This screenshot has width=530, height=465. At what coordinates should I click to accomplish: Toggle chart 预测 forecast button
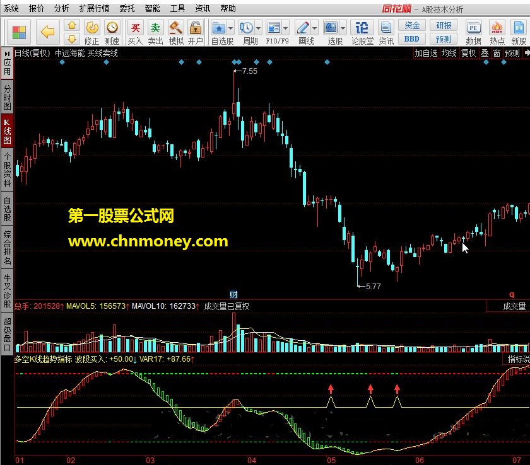tap(512, 53)
